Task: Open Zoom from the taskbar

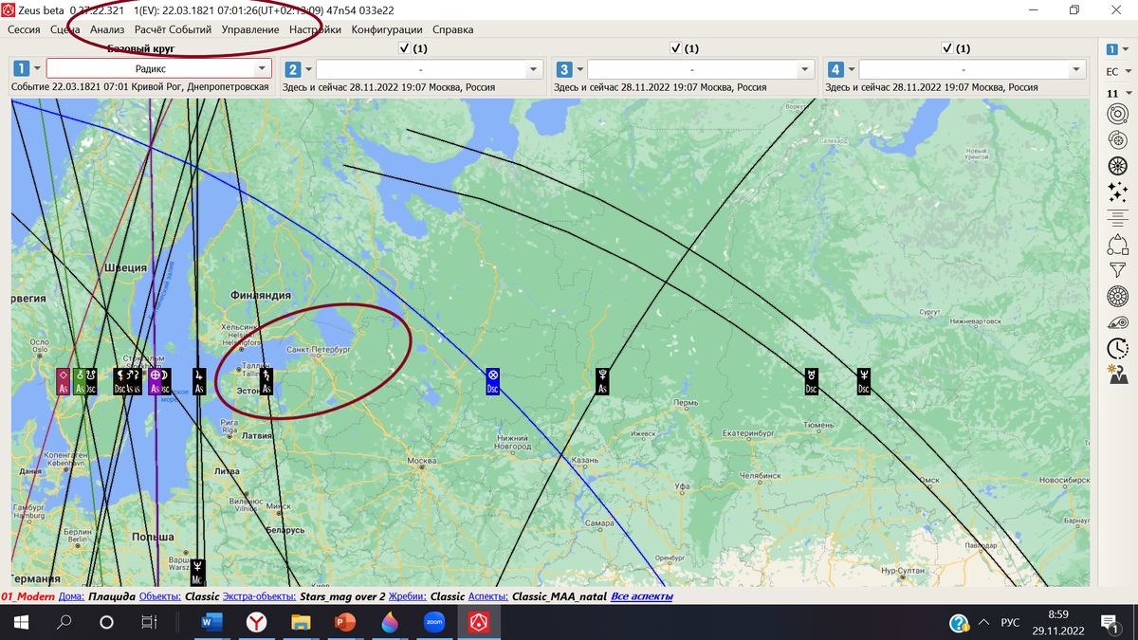Action: tap(433, 623)
